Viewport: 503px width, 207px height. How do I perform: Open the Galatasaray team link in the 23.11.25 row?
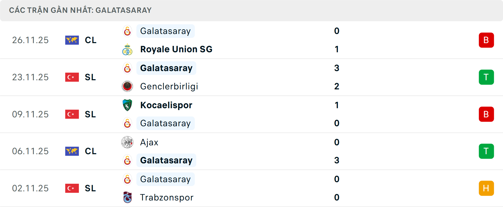[166, 68]
